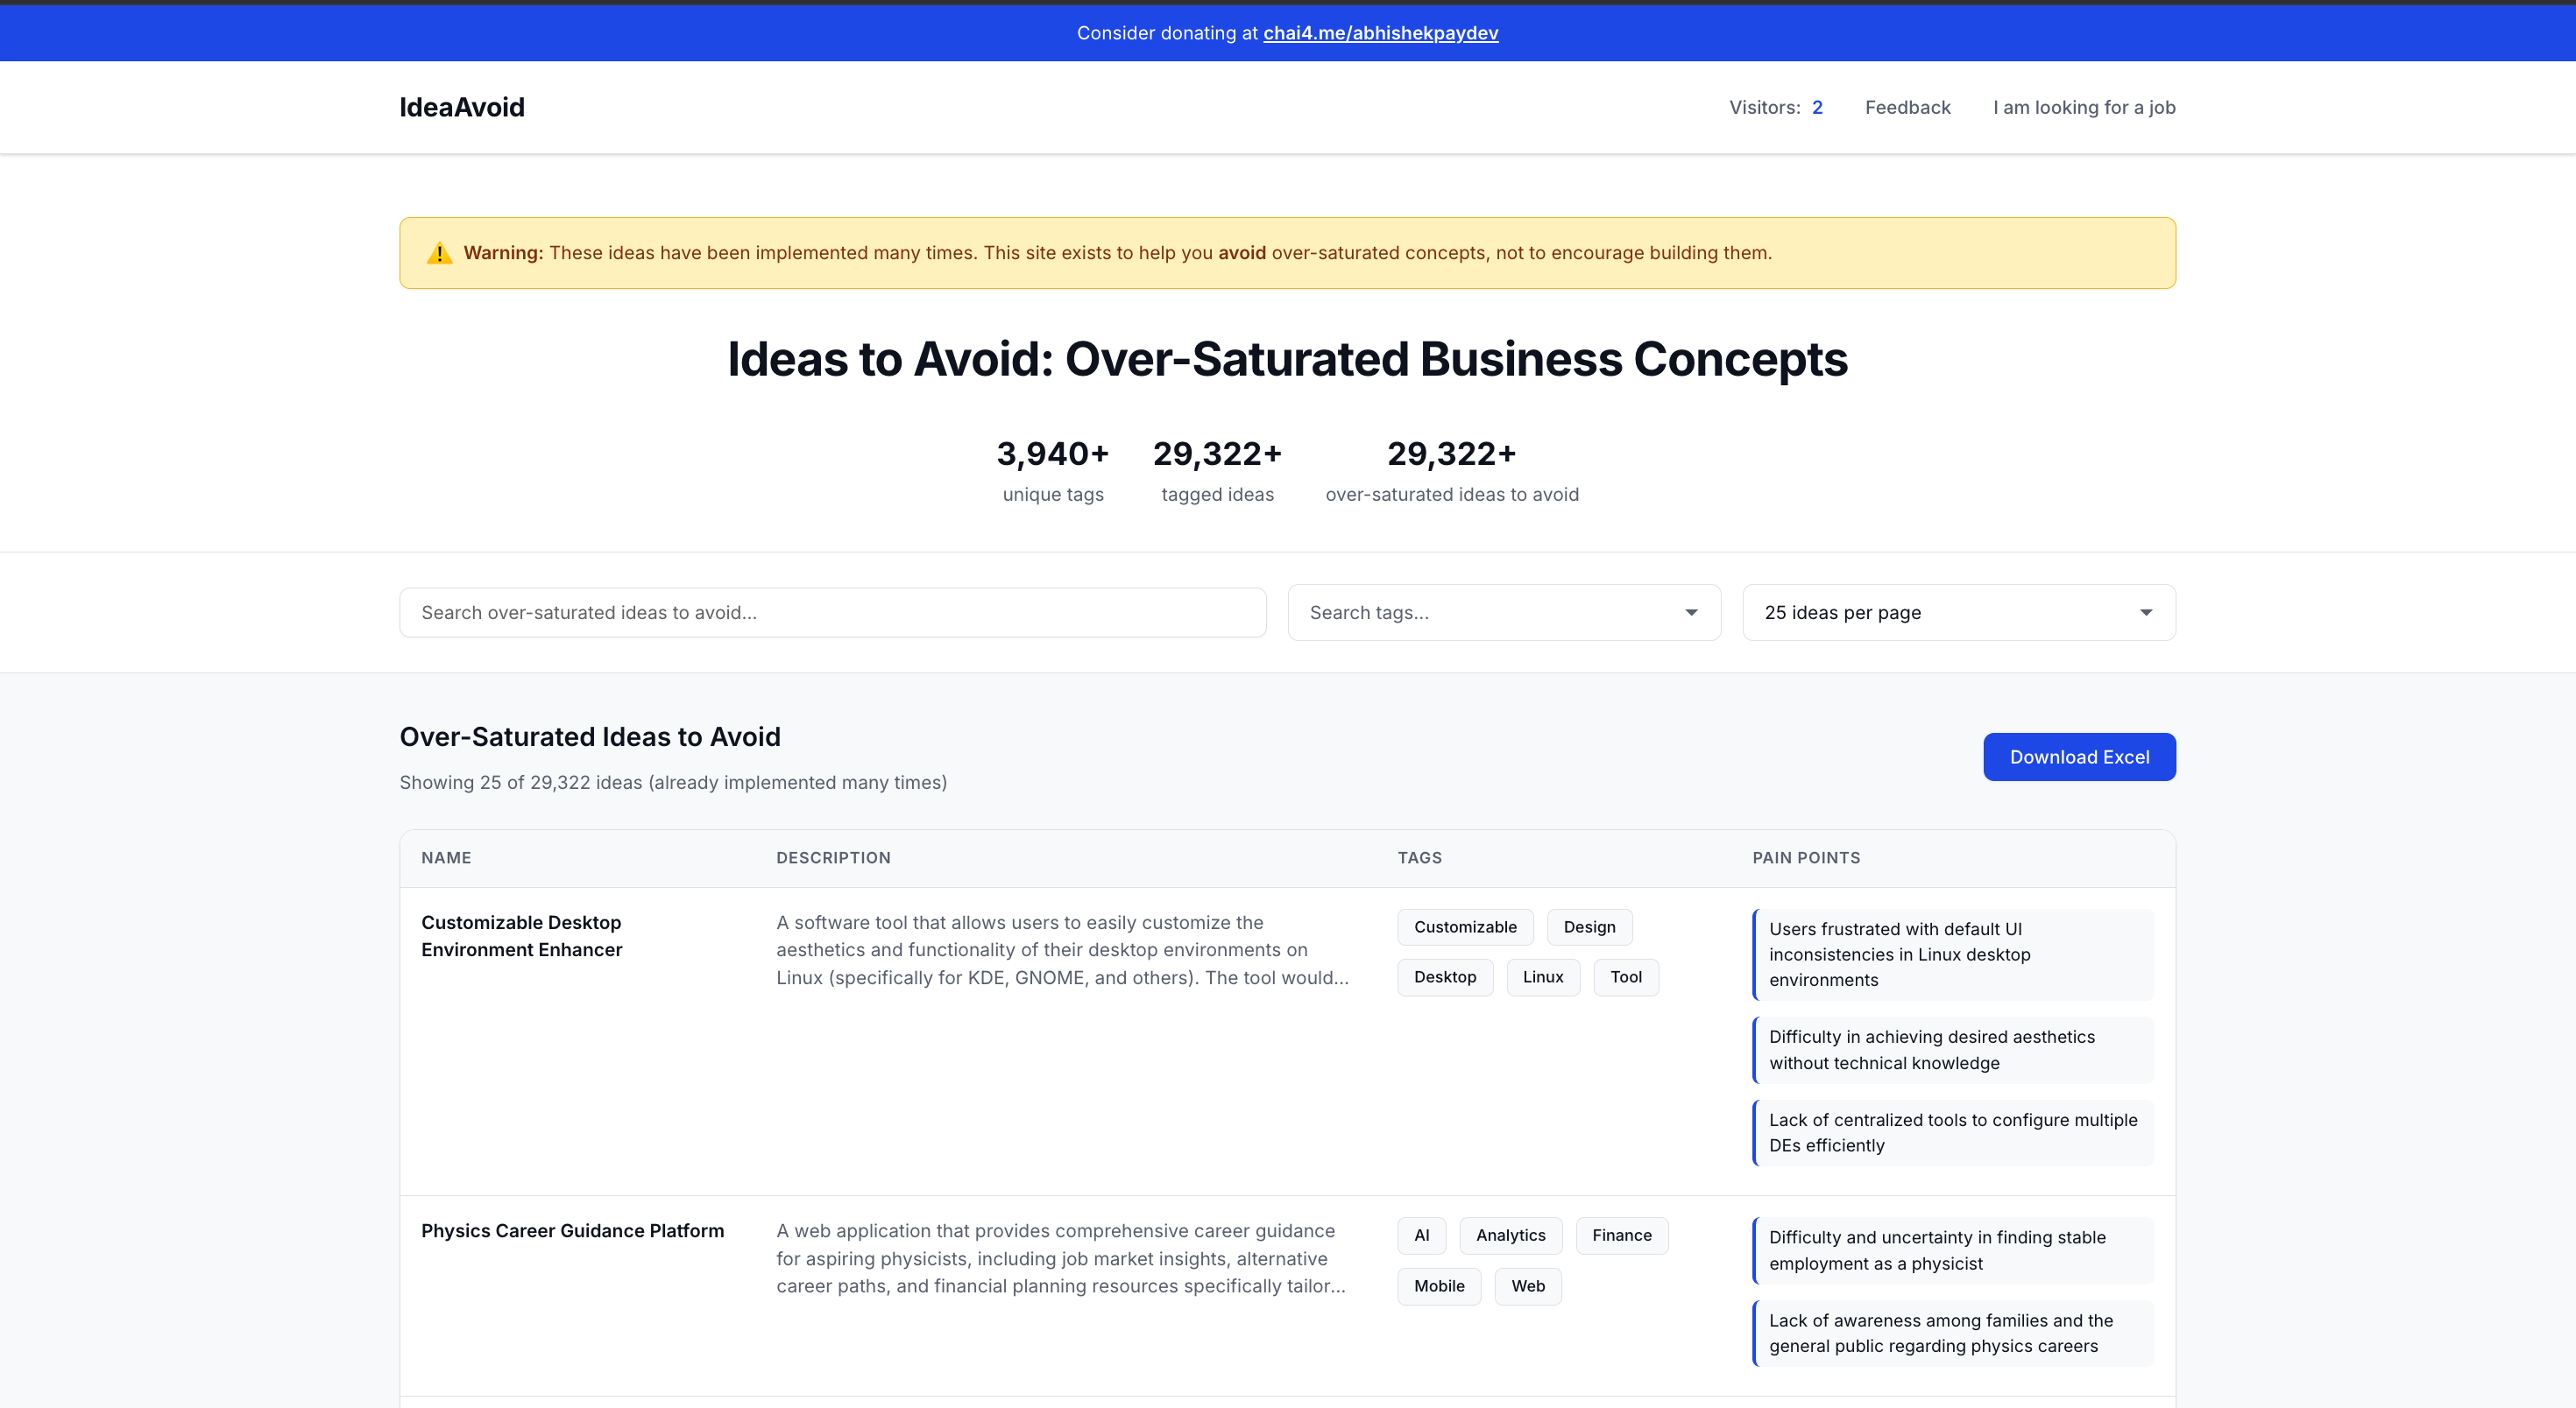Image resolution: width=2576 pixels, height=1408 pixels.
Task: Open the chai4.me donation link
Action: [1381, 33]
